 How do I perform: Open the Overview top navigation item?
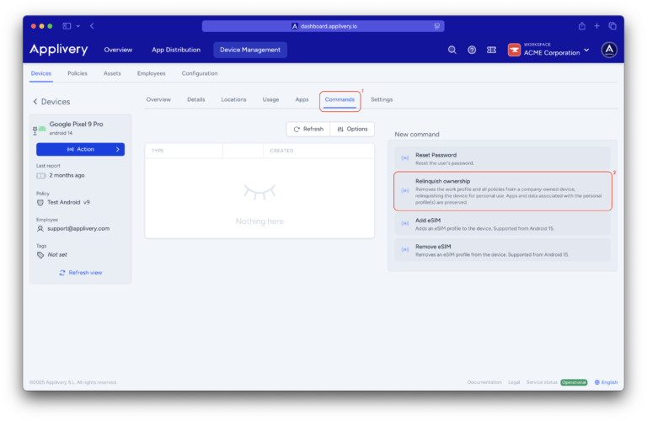pyautogui.click(x=118, y=50)
